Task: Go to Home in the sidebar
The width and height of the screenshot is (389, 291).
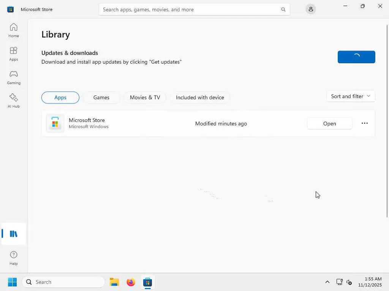Action: point(14,30)
